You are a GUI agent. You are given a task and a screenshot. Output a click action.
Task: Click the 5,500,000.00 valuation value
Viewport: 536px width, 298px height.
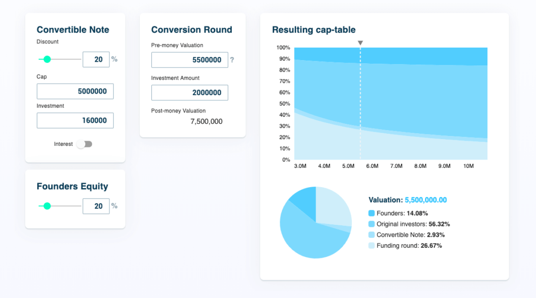[426, 200]
